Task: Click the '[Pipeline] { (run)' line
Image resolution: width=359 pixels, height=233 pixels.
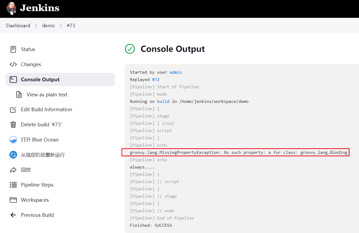Action: [x=152, y=123]
